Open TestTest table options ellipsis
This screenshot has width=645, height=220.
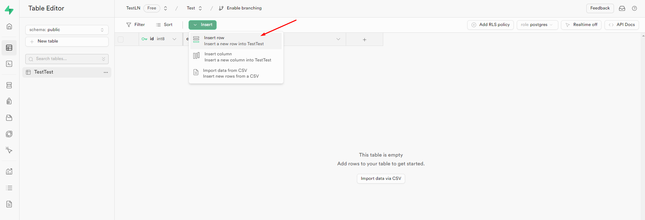pyautogui.click(x=106, y=72)
